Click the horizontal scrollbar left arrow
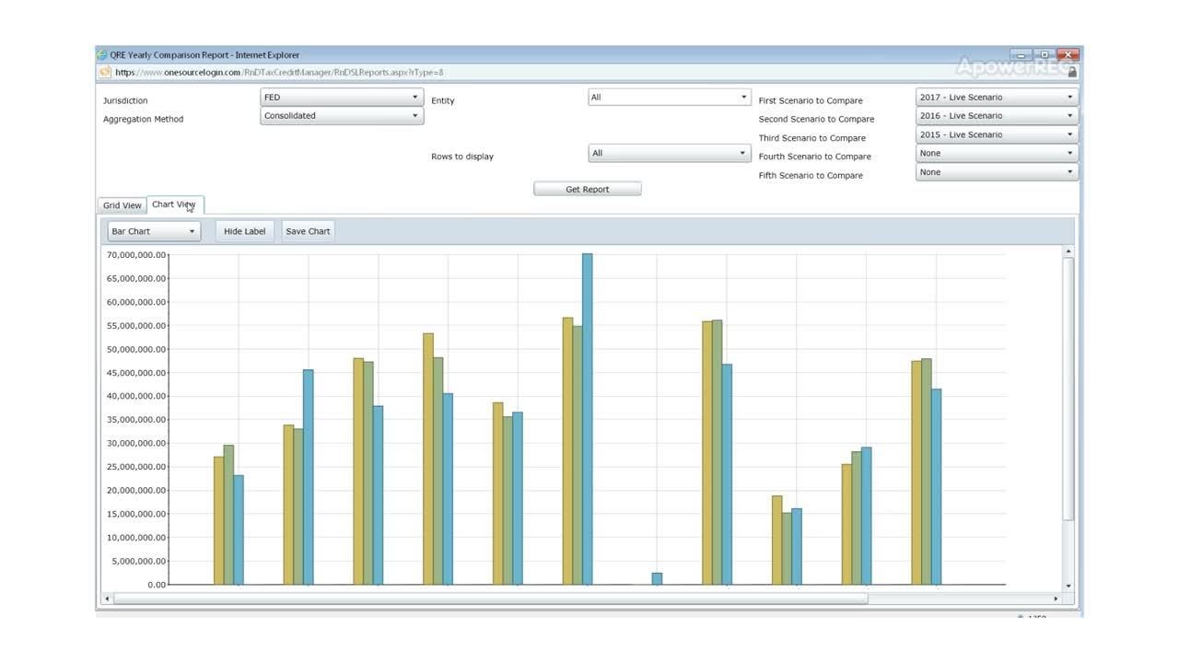The width and height of the screenshot is (1179, 663). coord(107,599)
